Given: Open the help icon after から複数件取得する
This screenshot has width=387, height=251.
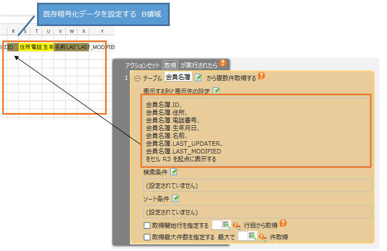Looking at the screenshot, I should coord(262,76).
